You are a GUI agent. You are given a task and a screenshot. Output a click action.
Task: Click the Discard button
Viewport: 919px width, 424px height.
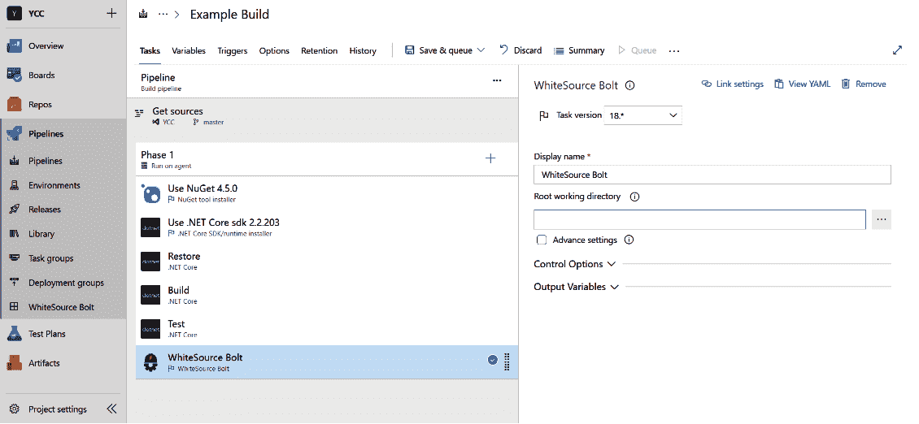[x=520, y=50]
